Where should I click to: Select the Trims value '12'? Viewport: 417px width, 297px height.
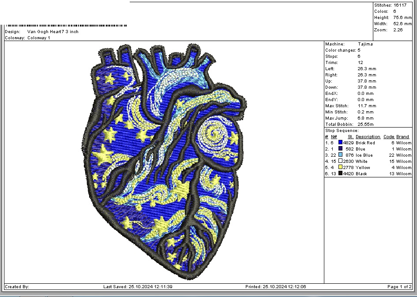[x=361, y=63]
